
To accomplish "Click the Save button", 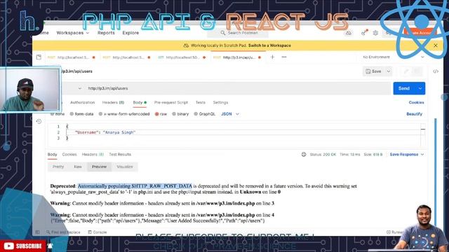I will [x=373, y=71].
